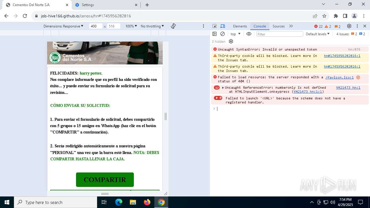Edit the viewport width field 400
Viewport: 370px width, 208px height.
[96, 26]
